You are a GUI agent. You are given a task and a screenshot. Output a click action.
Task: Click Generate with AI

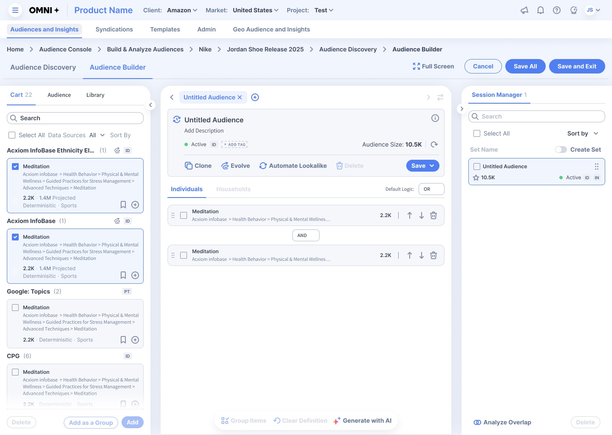pyautogui.click(x=363, y=421)
